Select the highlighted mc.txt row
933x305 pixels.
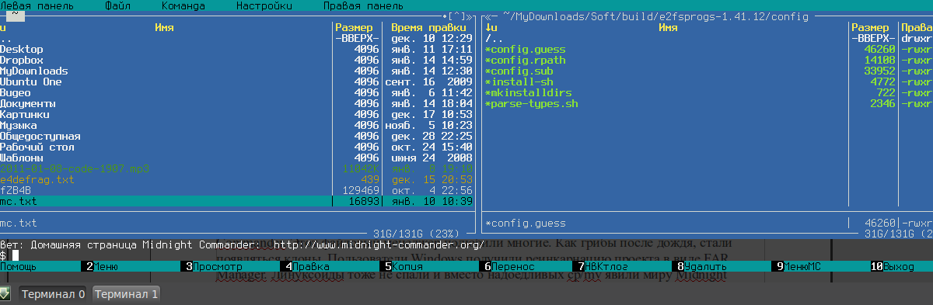pyautogui.click(x=236, y=201)
